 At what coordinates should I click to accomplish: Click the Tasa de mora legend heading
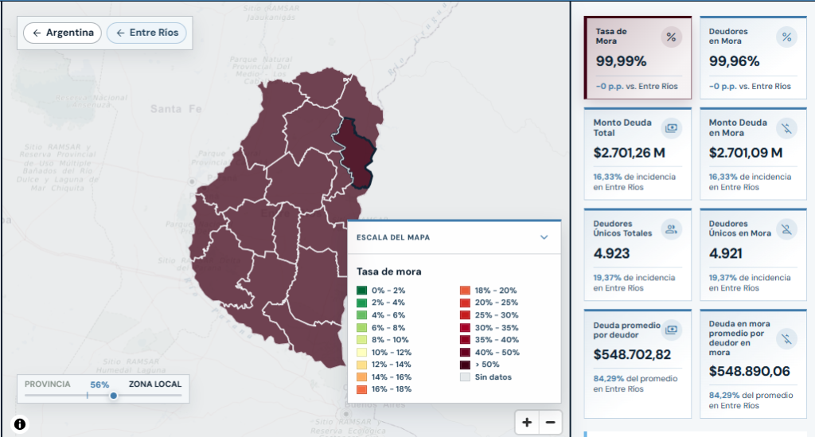click(x=388, y=271)
